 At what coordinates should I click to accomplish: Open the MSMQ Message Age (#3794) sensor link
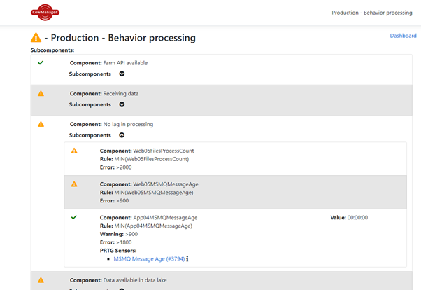coord(148,259)
